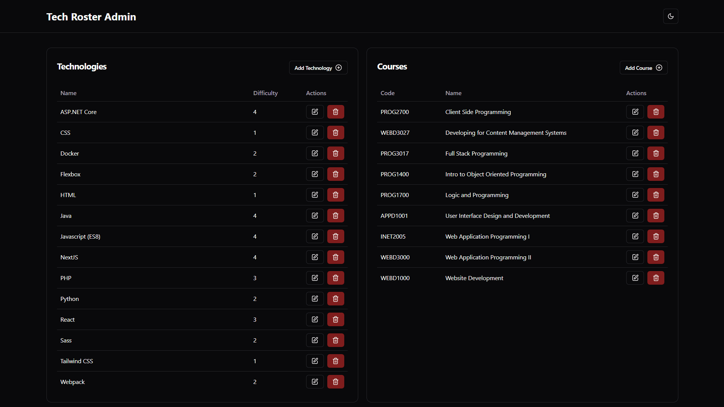Delete the CSS technology row
Image resolution: width=724 pixels, height=407 pixels.
(336, 133)
